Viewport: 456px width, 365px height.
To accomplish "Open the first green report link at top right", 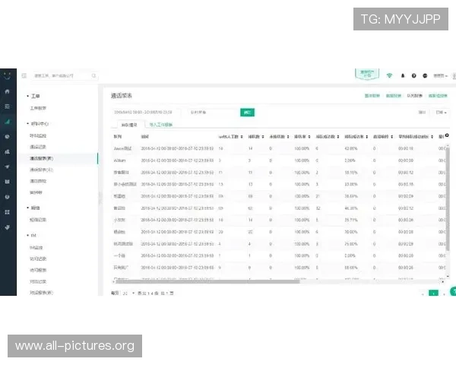I will 372,96.
